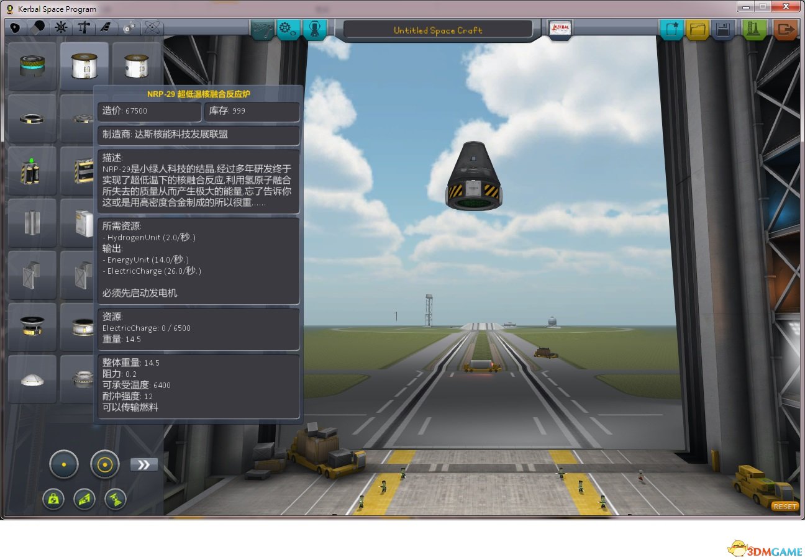
Task: Open the Structural parts category tab
Action: click(84, 28)
